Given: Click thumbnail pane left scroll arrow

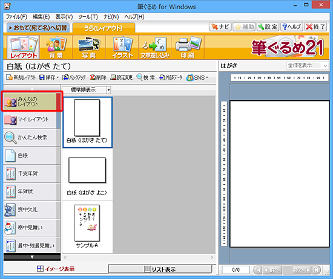Looking at the screenshot, I should tap(65, 257).
